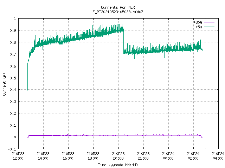Click x-axis label 210523 22:00
Image resolution: width=225 pixels, height=168 pixels.
(143, 156)
